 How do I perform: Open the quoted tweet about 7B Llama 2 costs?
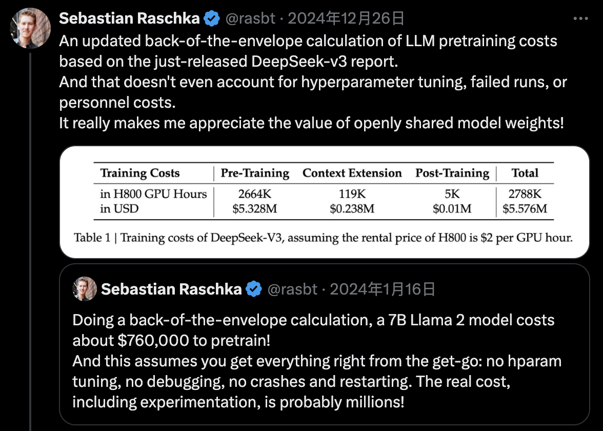[x=317, y=361]
